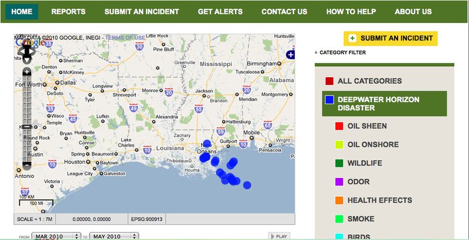Click the Shreveport label on the map

[x=124, y=95]
